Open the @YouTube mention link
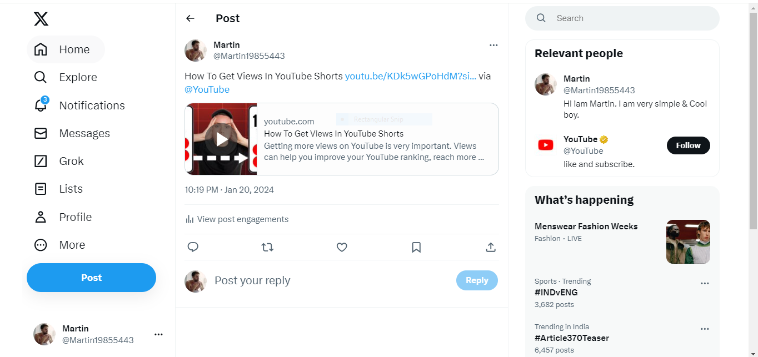Screen dimensions: 758x357 coord(207,89)
